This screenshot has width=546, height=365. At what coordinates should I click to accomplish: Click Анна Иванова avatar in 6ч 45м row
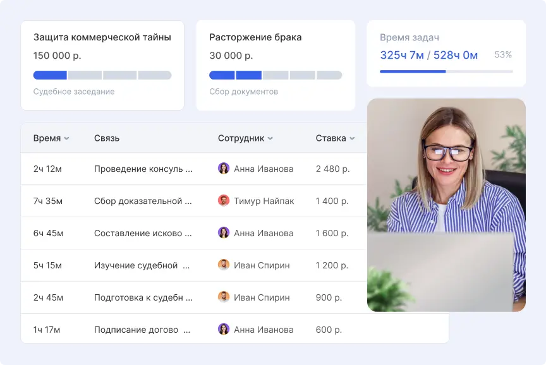point(224,233)
